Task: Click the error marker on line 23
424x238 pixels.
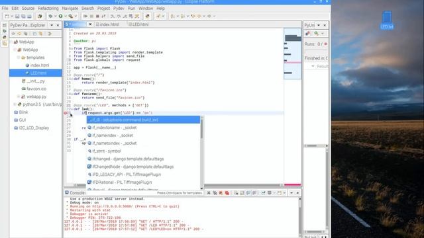Action: tap(65, 113)
